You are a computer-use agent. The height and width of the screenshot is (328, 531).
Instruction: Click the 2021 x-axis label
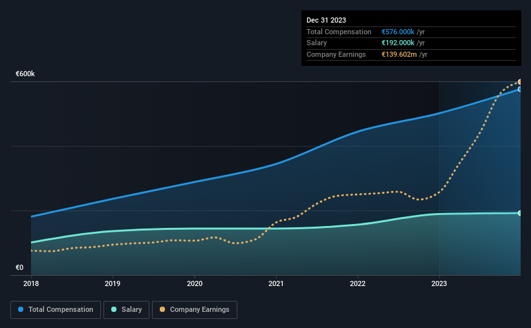click(276, 283)
